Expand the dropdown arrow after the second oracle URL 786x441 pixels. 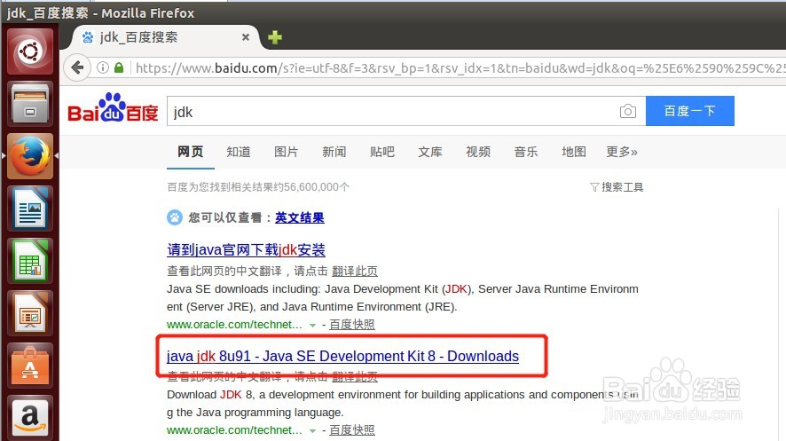coord(313,430)
